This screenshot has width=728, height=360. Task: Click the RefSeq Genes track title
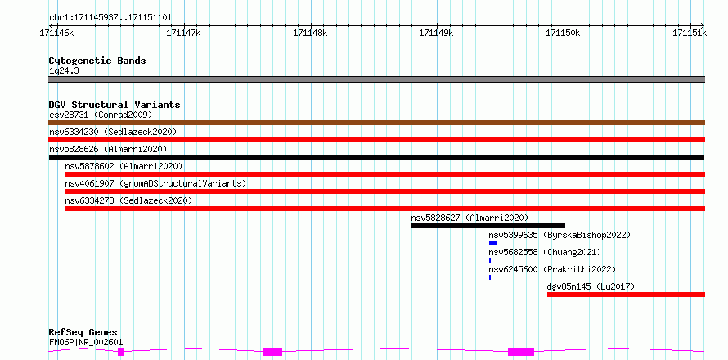click(83, 332)
